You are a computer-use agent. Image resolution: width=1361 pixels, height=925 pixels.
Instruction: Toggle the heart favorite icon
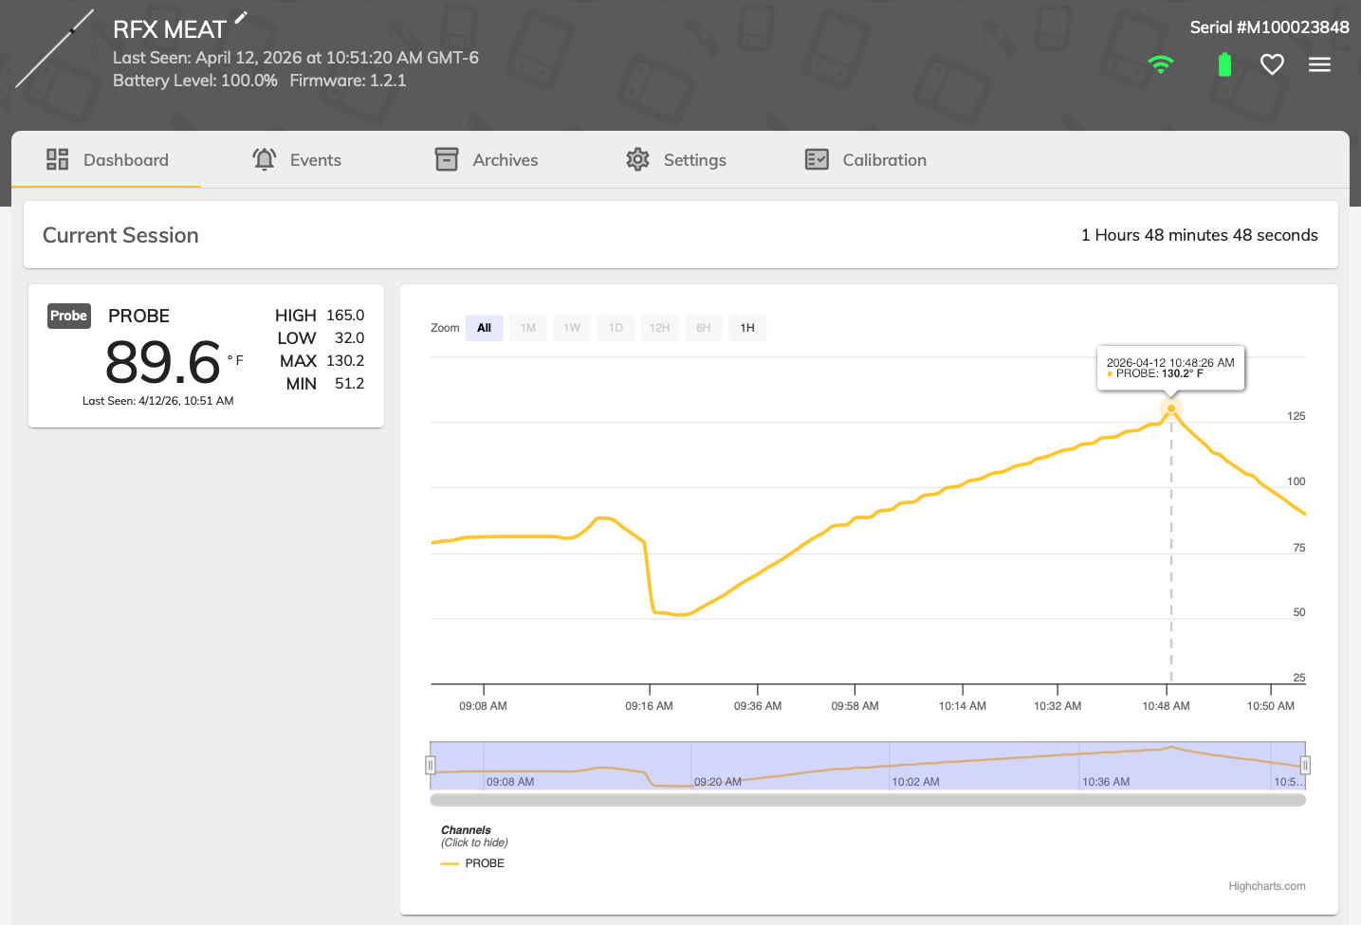[x=1272, y=64]
